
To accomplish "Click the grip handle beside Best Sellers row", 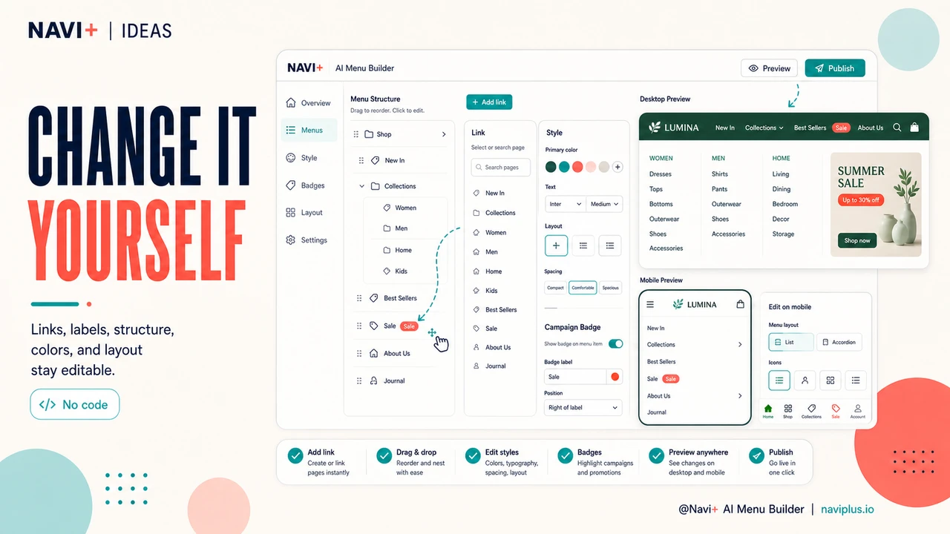I will point(360,298).
